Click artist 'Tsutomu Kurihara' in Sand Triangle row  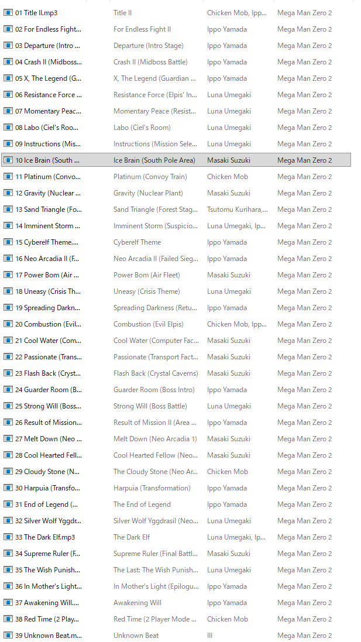[x=238, y=210]
